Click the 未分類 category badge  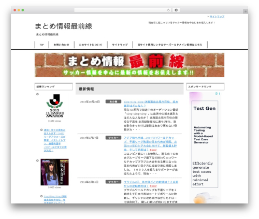pos(113,101)
